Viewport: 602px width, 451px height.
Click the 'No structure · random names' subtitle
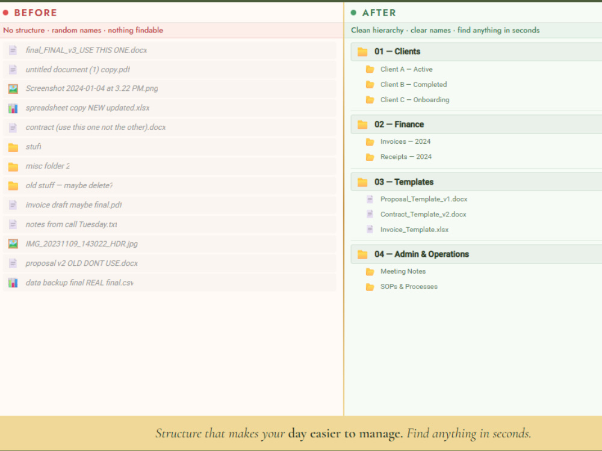point(83,30)
